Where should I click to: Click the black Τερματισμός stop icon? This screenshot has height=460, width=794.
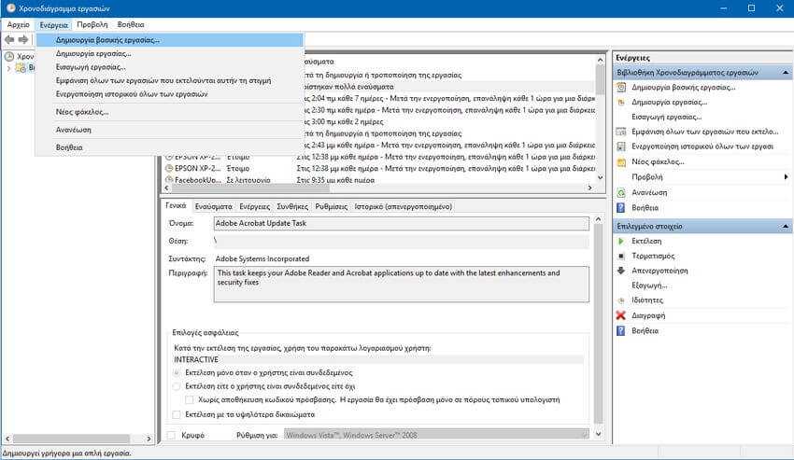click(x=621, y=256)
